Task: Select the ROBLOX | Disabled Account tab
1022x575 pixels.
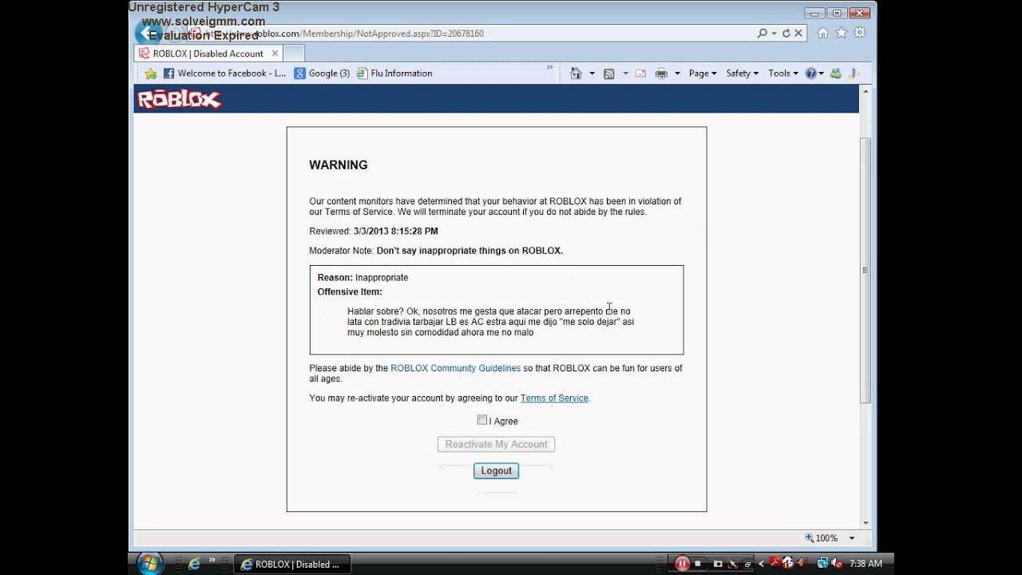Action: tap(208, 54)
